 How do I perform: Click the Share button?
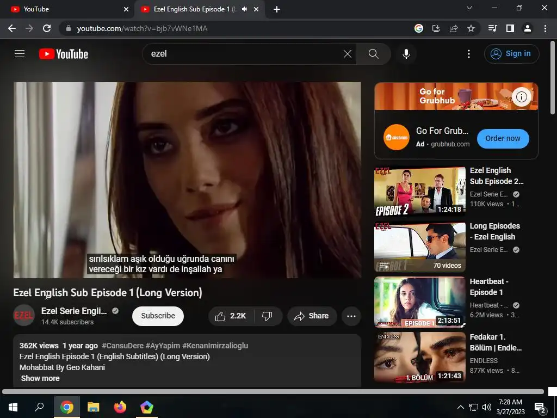click(312, 316)
